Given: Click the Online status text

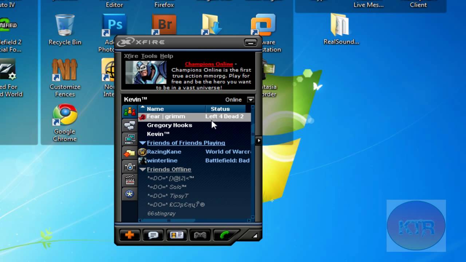Looking at the screenshot, I should pos(233,100).
